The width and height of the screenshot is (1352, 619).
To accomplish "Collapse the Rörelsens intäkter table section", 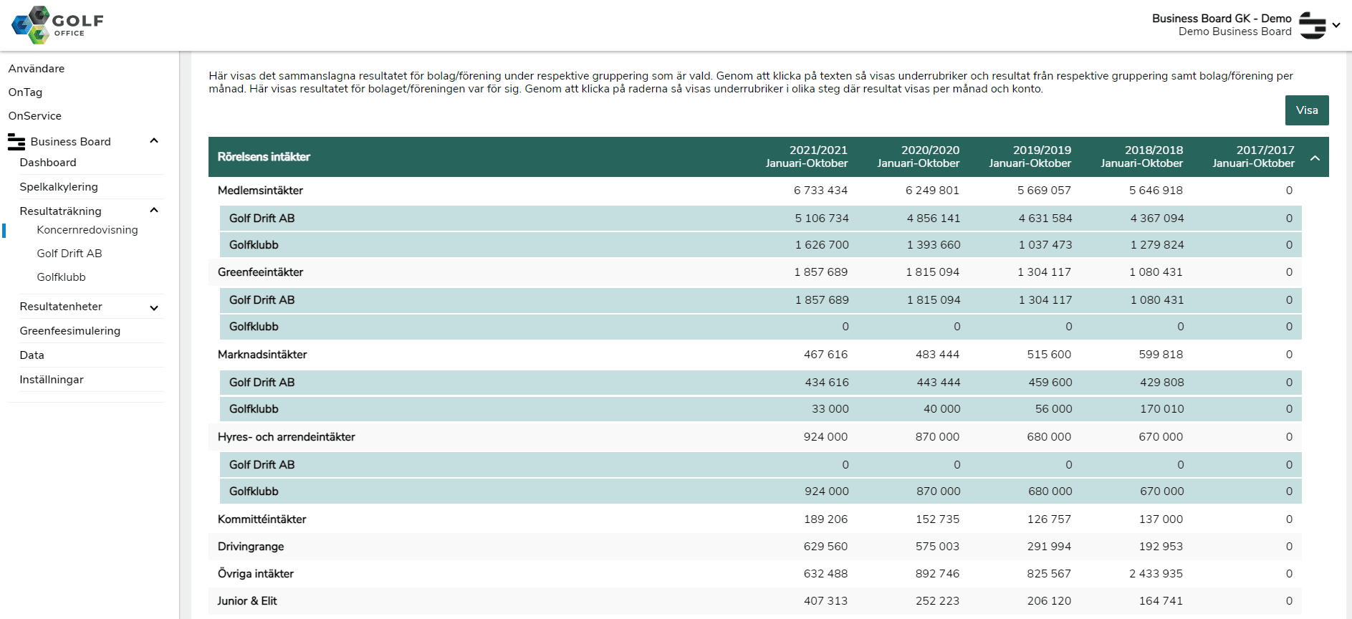I will tap(1315, 158).
